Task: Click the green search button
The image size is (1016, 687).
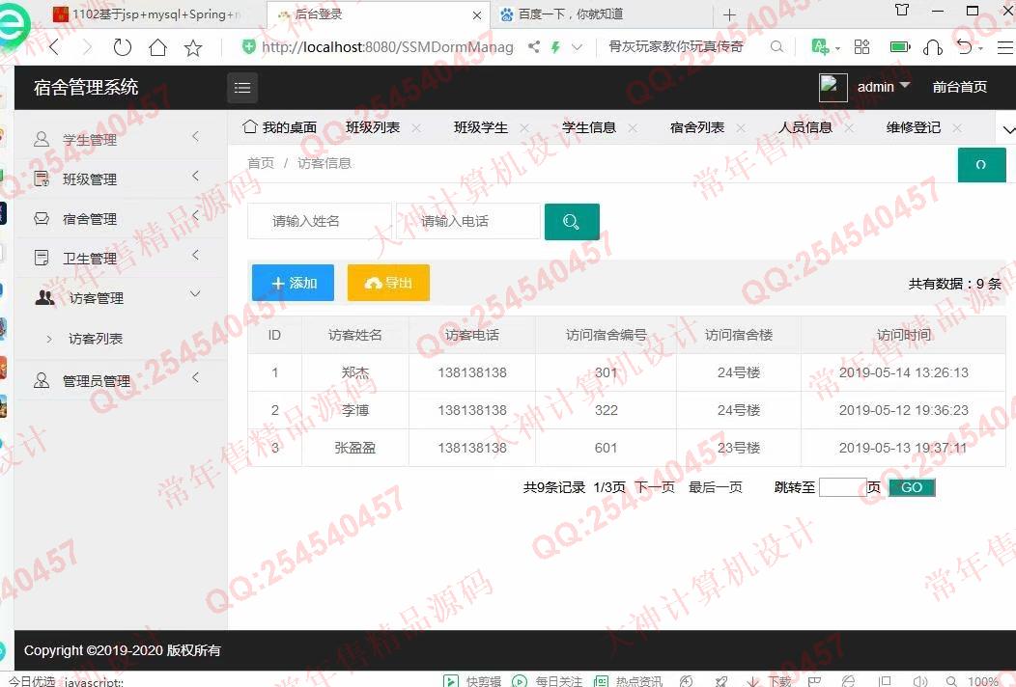Action: [x=572, y=222]
